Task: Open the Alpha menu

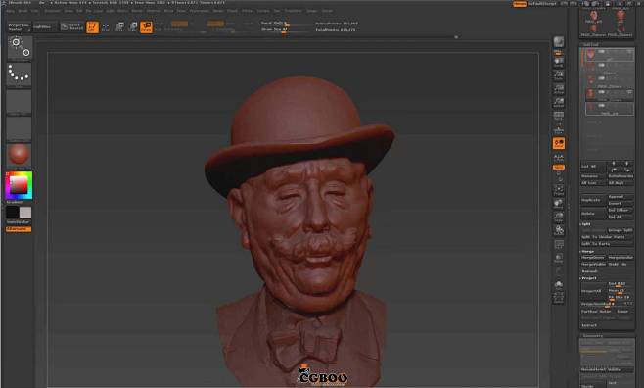Action: coord(10,11)
